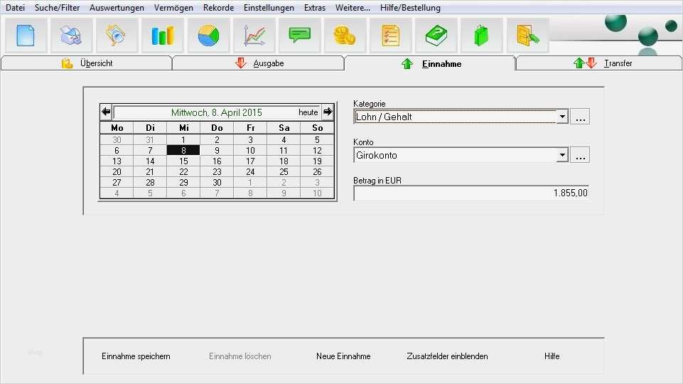Open the green help book icon
This screenshot has height=384, width=683.
436,36
